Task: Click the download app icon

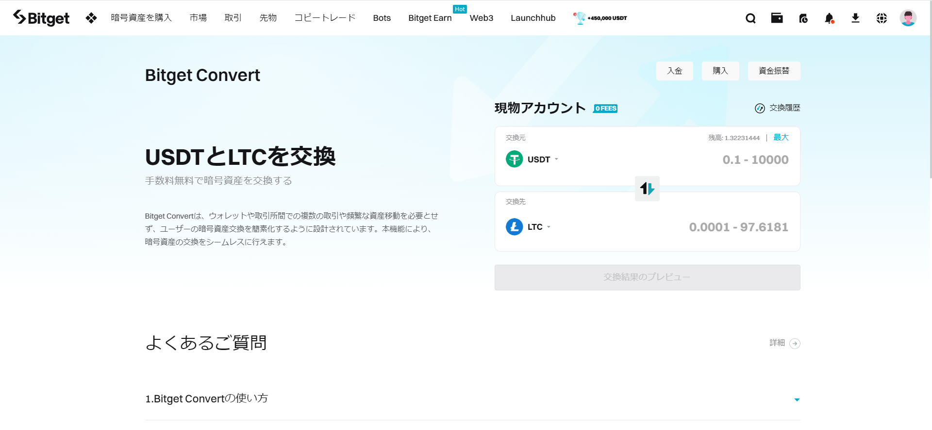Action: pos(855,18)
